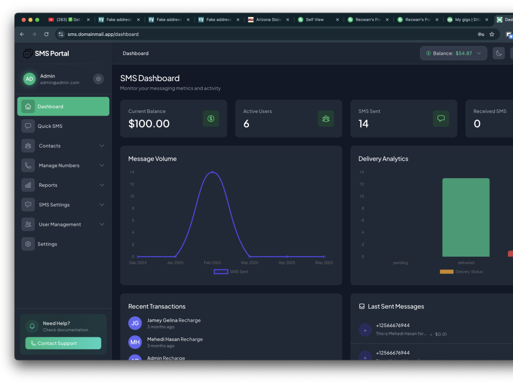
Task: Switch to the Arizona State tab
Action: [x=269, y=20]
